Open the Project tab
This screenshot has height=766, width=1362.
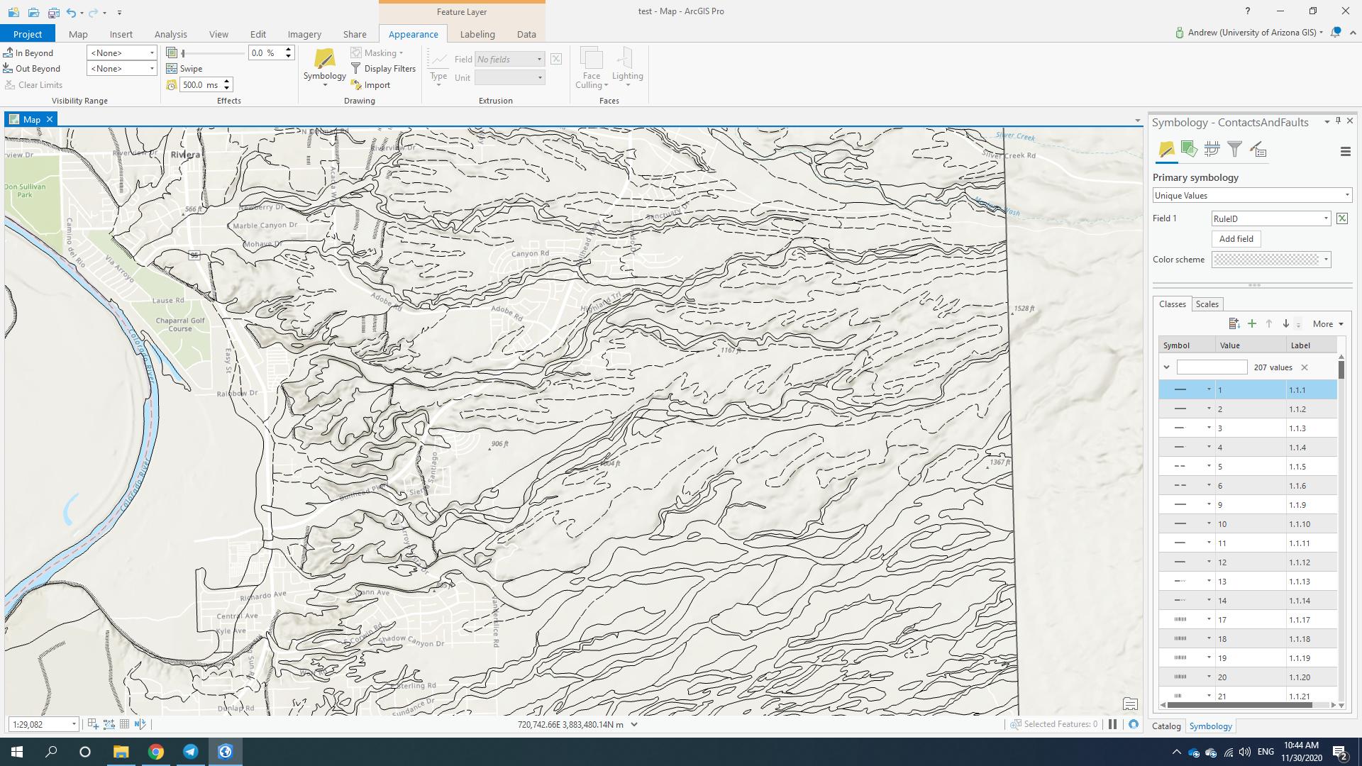click(x=28, y=34)
